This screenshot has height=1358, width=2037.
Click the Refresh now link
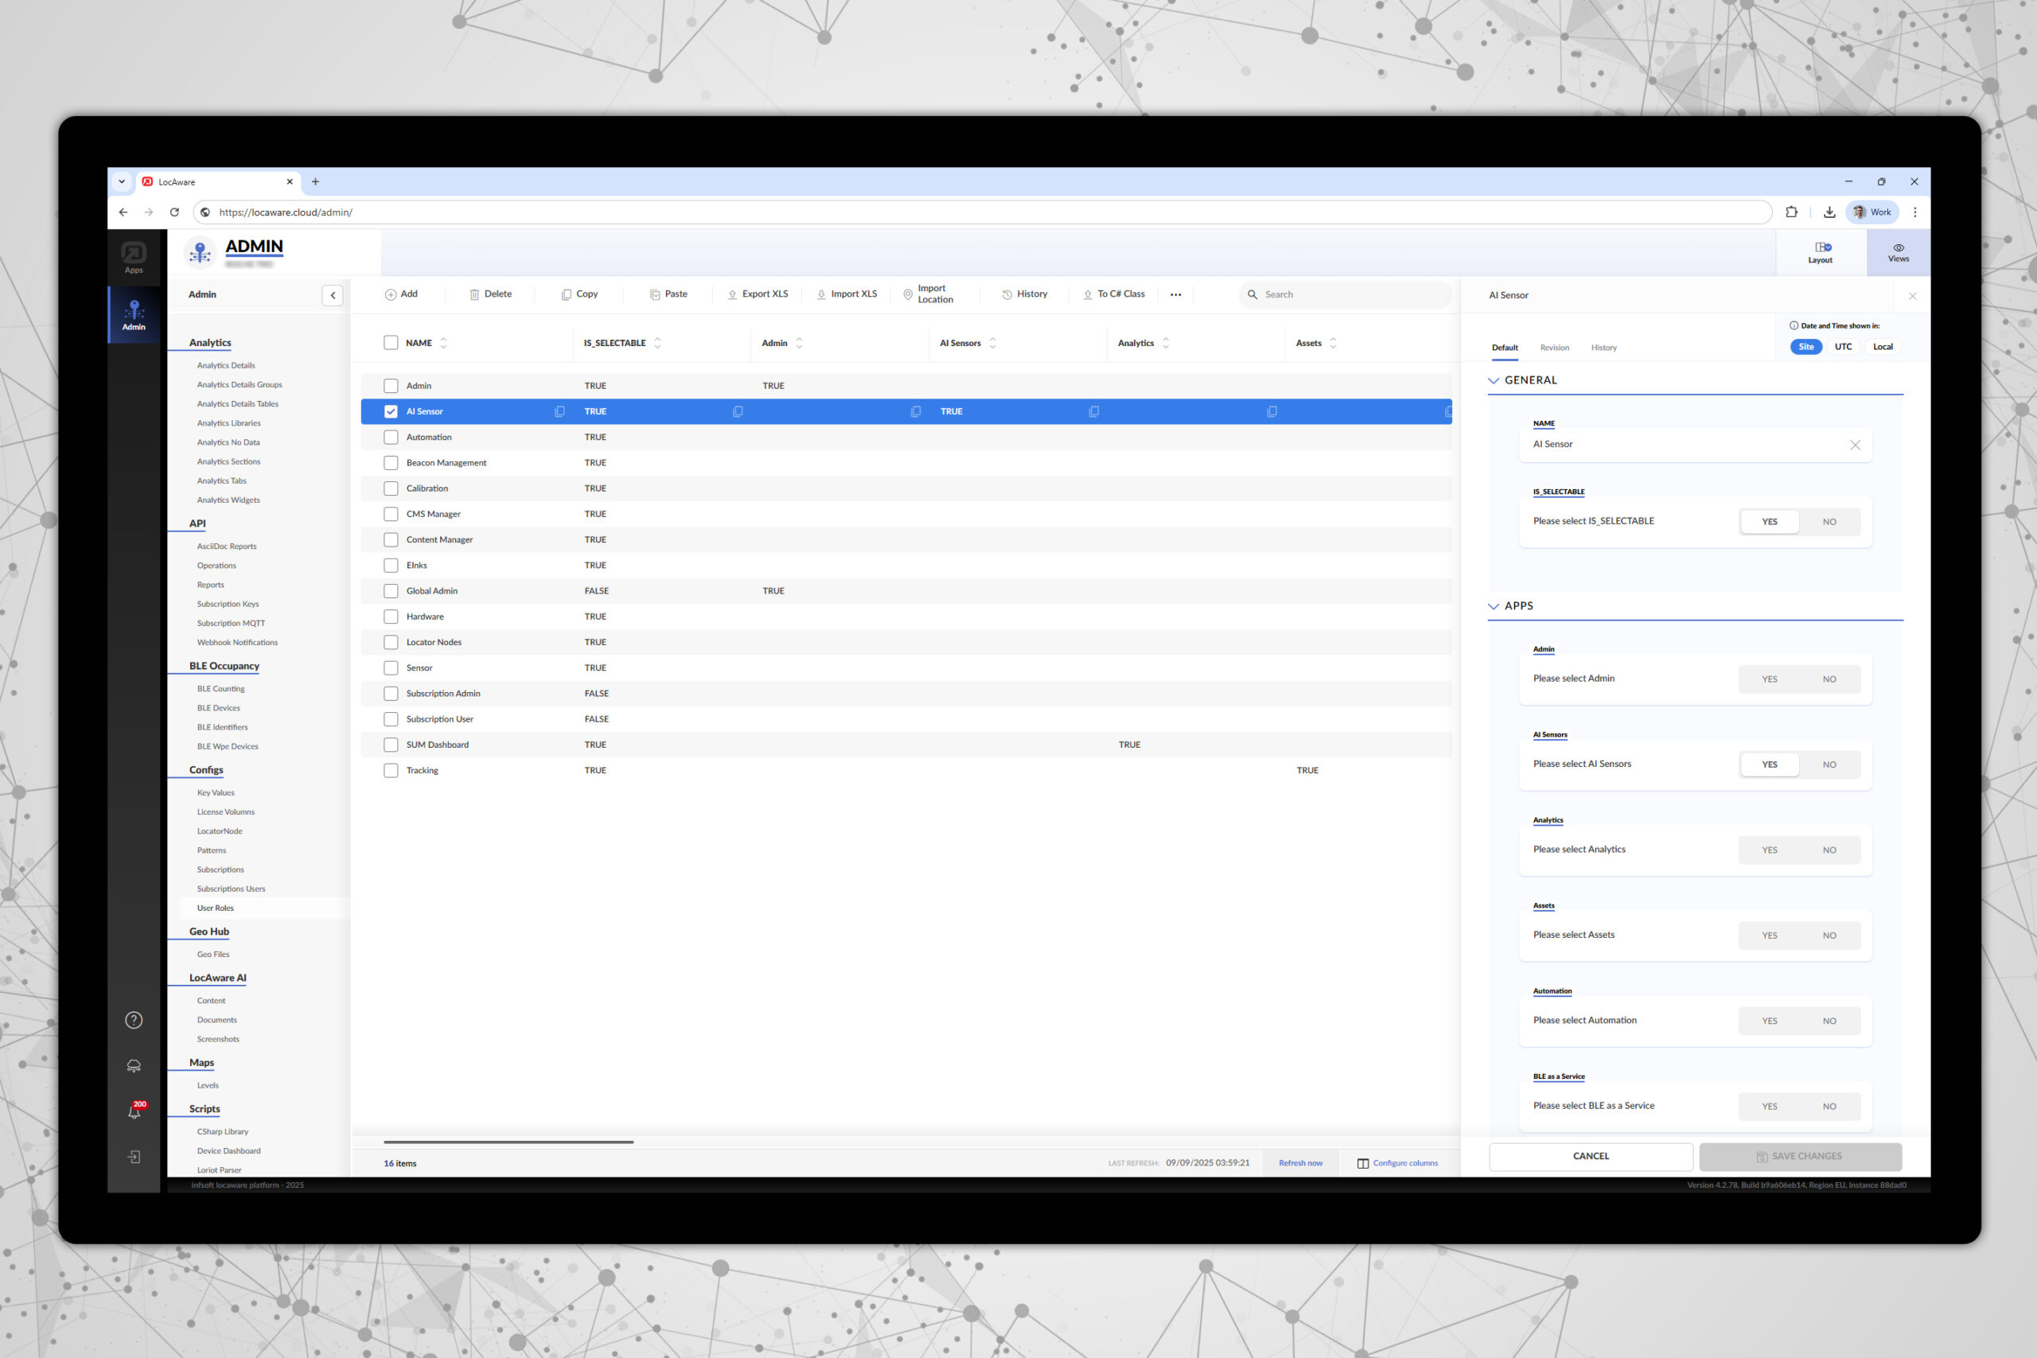pos(1300,1163)
